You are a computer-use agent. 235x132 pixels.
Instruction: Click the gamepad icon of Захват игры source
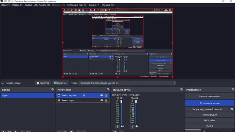pos(59,100)
